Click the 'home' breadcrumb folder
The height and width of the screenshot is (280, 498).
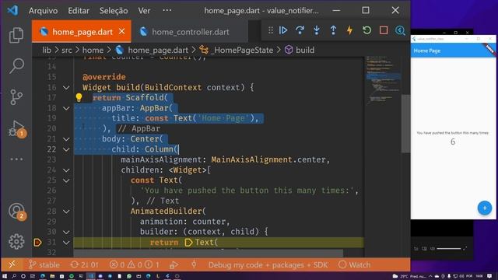(x=93, y=50)
